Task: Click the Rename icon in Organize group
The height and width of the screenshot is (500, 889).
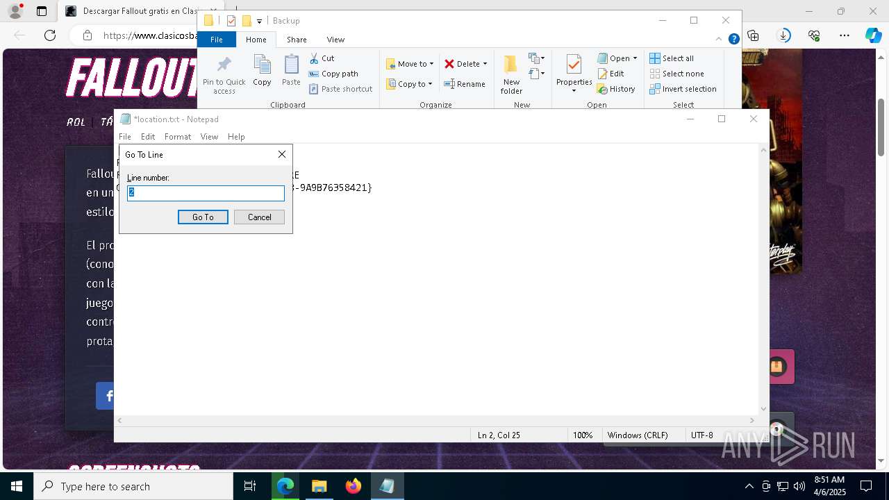Action: [x=465, y=84]
